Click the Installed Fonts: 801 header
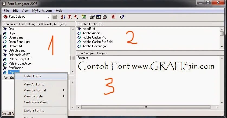The width and height of the screenshot is (227, 118). 90,24
